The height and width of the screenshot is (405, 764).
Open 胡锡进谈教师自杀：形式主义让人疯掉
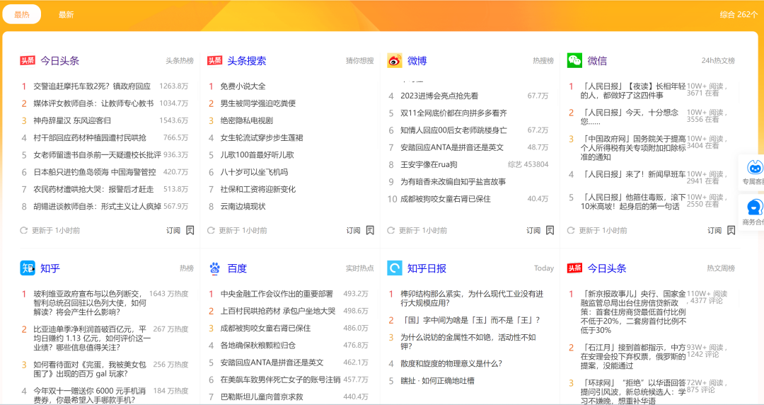97,207
